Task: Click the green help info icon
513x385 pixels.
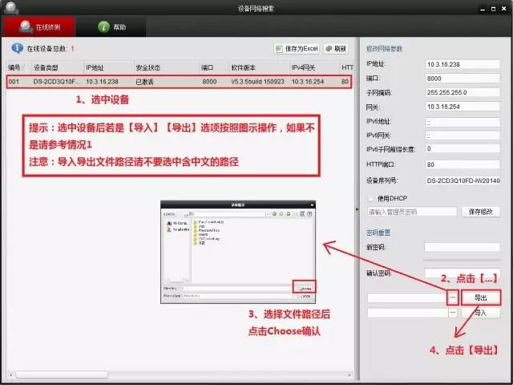Action: (103, 26)
